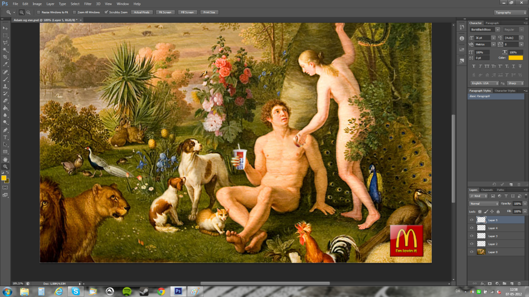Switch to the Paragraph tab

click(492, 23)
